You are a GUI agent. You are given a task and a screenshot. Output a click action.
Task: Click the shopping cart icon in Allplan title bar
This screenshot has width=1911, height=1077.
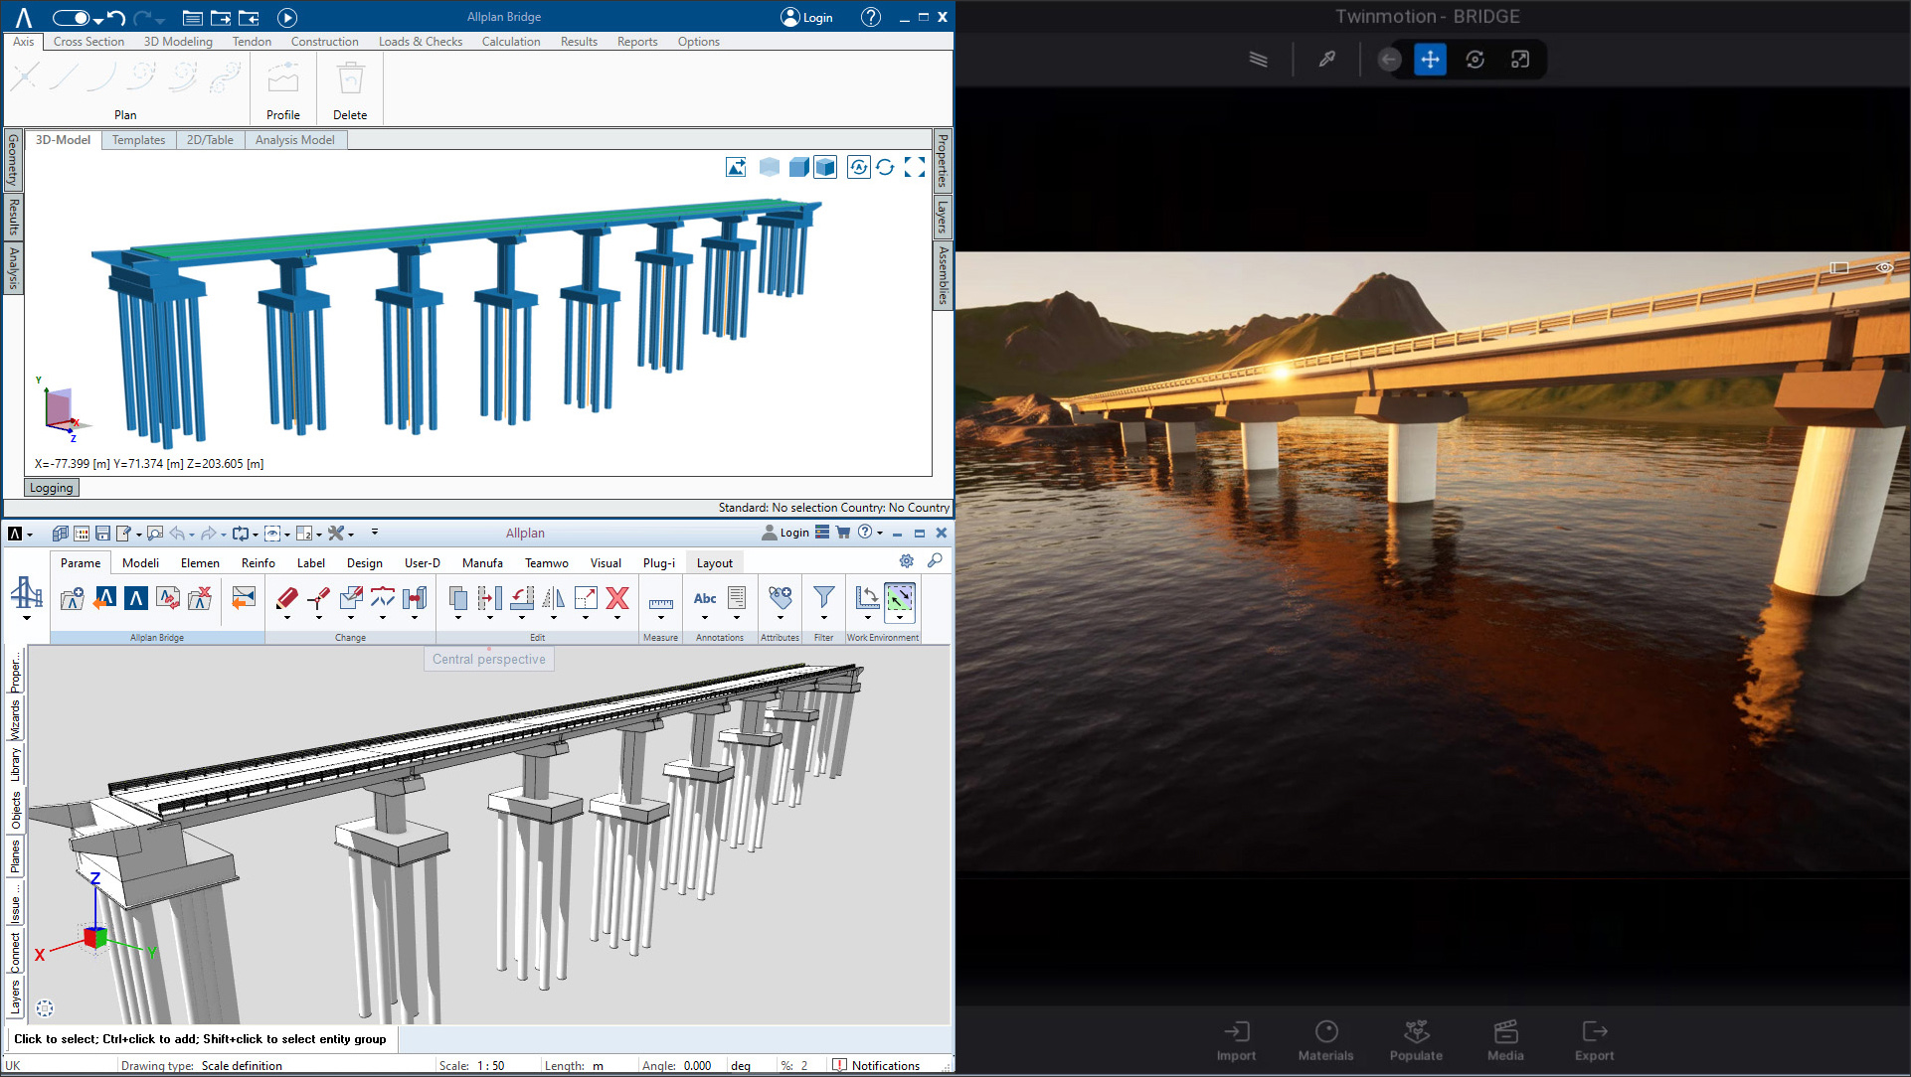pyautogui.click(x=843, y=533)
